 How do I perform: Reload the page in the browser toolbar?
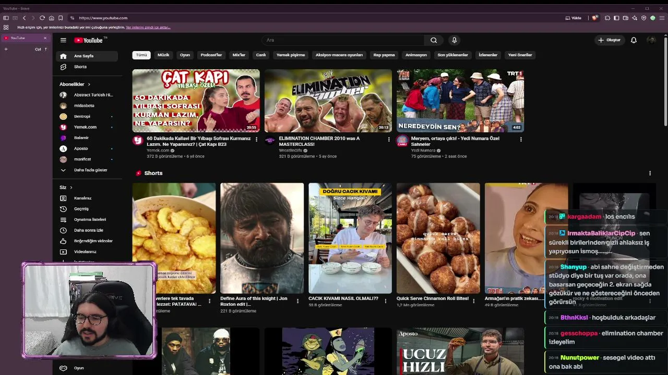pos(42,18)
